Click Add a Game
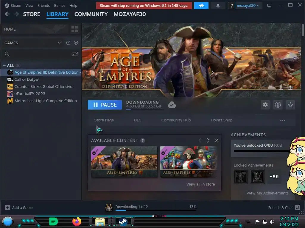The height and width of the screenshot is (228, 305). pos(19,208)
